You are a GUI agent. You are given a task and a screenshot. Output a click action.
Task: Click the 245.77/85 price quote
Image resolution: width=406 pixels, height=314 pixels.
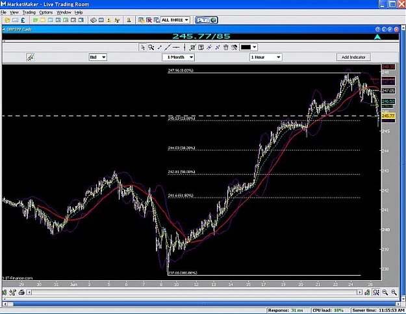click(x=201, y=36)
